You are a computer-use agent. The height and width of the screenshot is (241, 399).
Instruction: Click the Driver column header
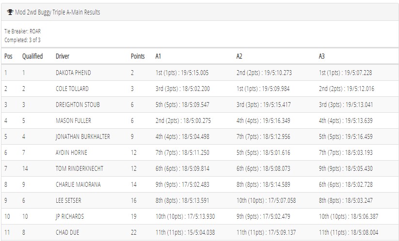click(x=63, y=56)
